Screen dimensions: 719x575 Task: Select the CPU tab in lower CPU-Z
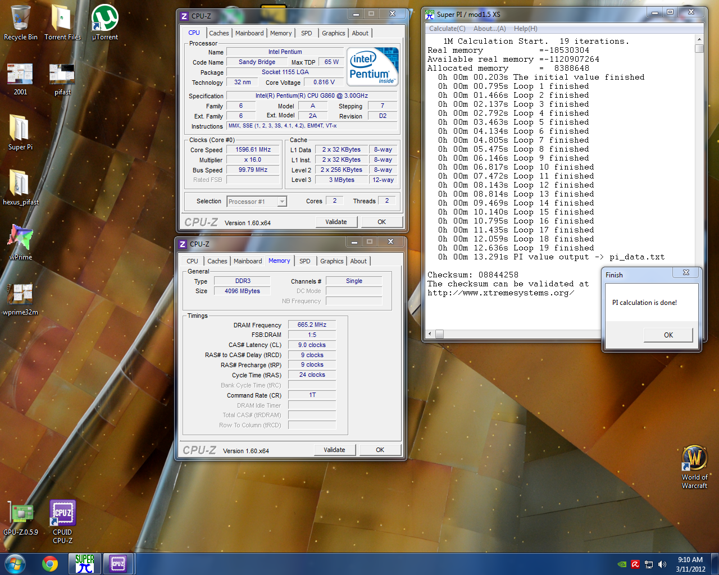192,261
